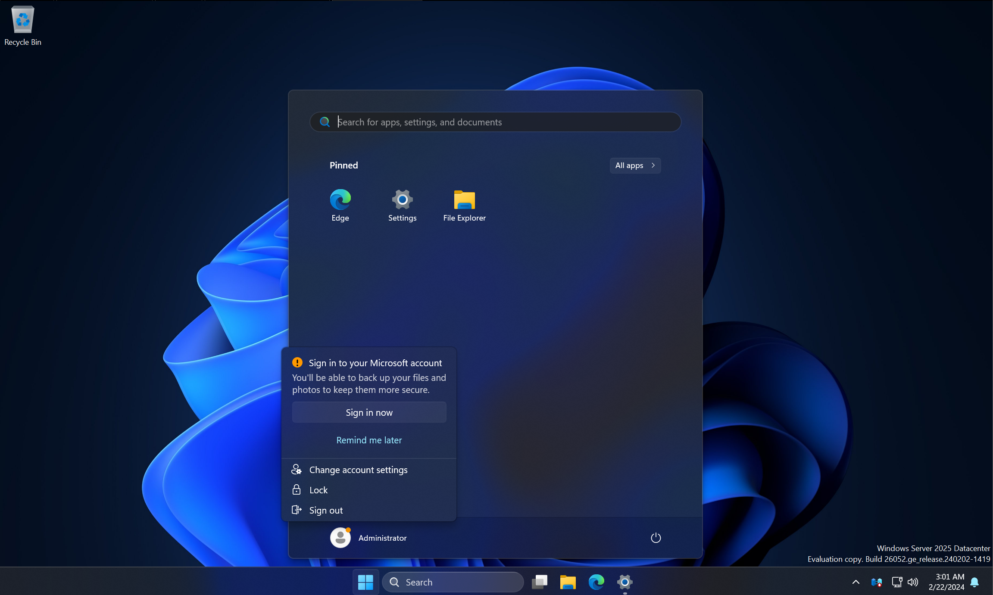Select Sign out option
The image size is (993, 595).
click(x=326, y=509)
